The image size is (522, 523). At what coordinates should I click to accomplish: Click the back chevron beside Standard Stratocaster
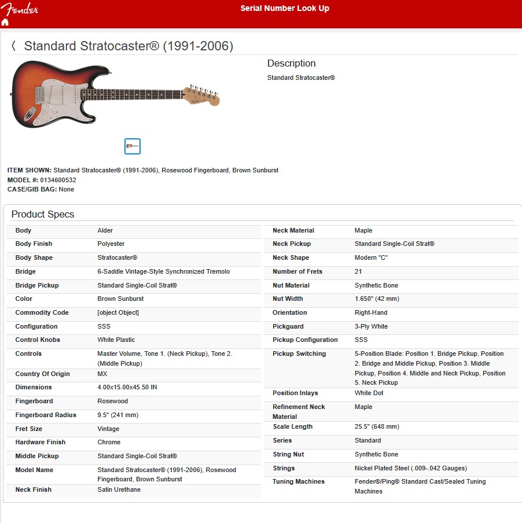pyautogui.click(x=13, y=46)
